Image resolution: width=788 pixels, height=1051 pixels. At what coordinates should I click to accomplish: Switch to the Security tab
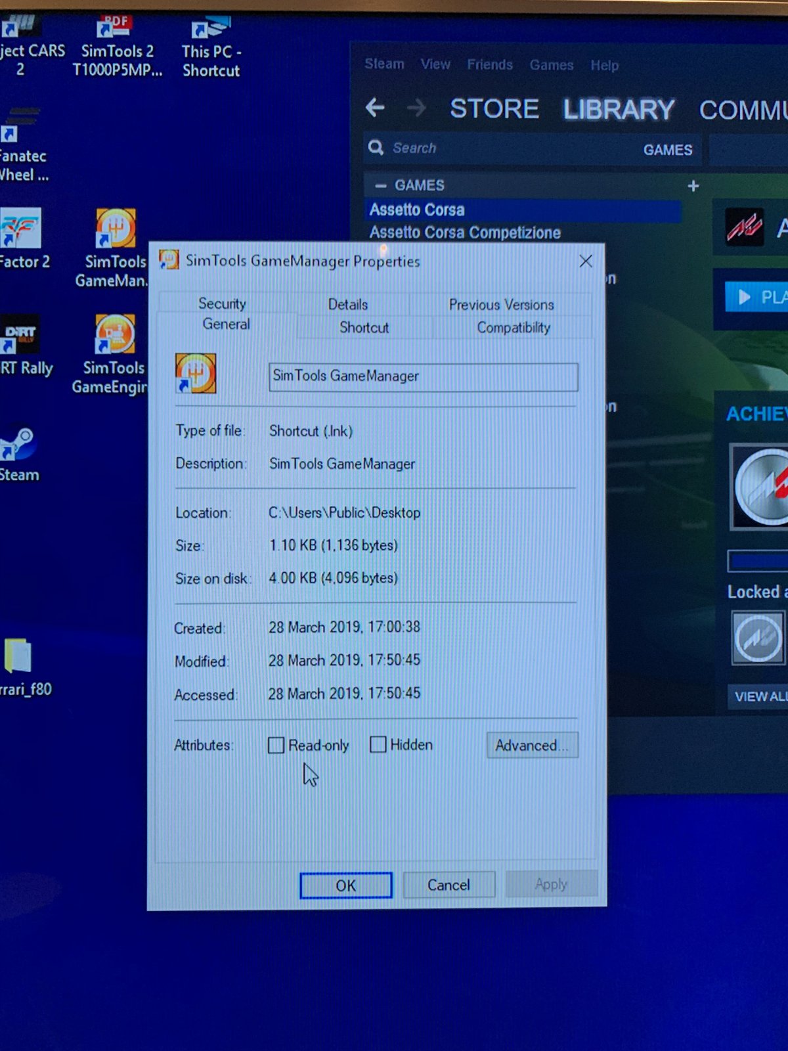point(222,303)
